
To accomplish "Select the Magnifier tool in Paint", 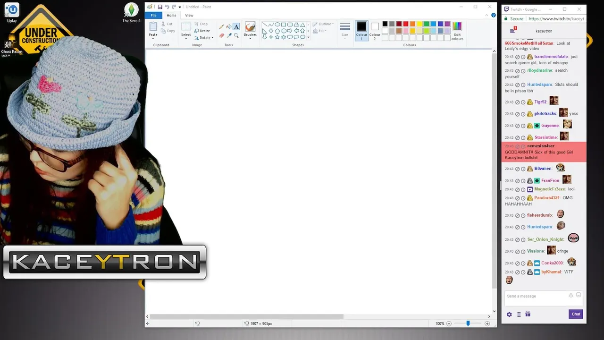I will pyautogui.click(x=236, y=35).
